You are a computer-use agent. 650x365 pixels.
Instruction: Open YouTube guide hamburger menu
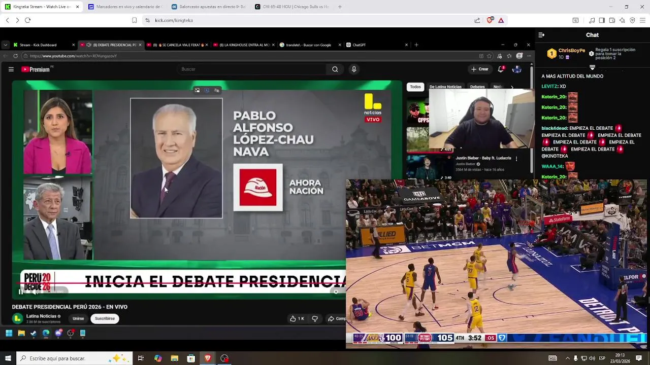(11, 69)
